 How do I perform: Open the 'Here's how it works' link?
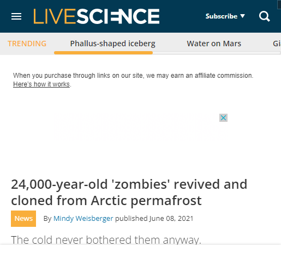point(41,84)
